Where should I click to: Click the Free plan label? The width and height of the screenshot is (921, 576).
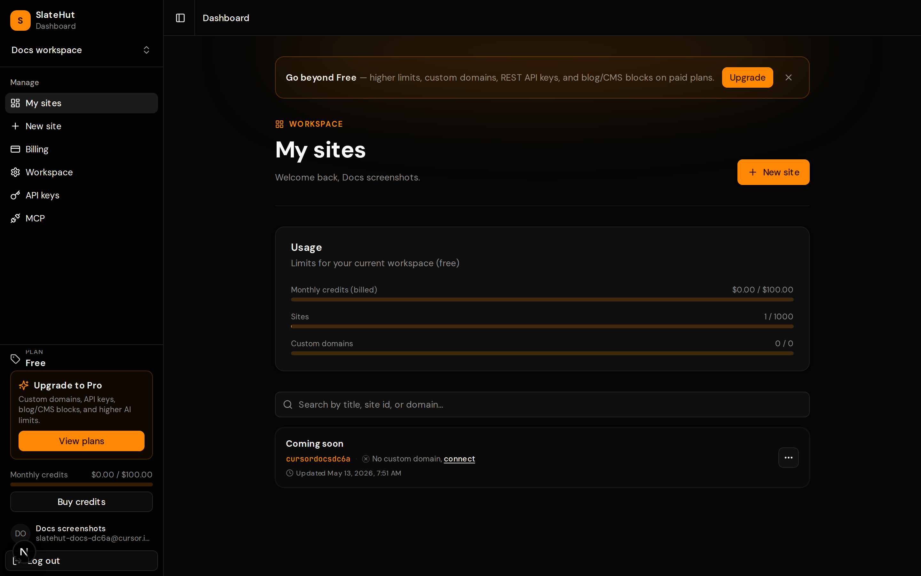[x=35, y=363]
